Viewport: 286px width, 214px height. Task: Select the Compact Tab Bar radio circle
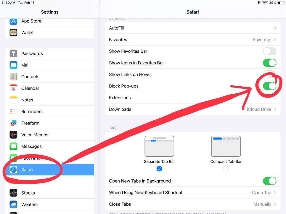pyautogui.click(x=226, y=169)
